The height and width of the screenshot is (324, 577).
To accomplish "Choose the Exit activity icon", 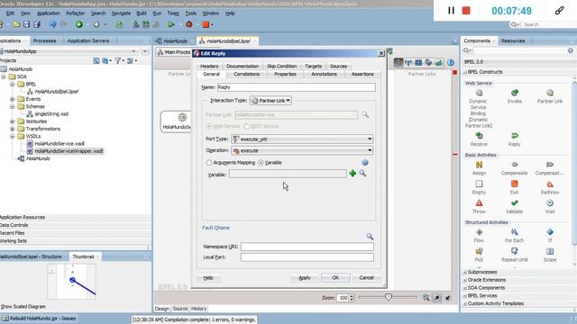I will click(x=515, y=184).
